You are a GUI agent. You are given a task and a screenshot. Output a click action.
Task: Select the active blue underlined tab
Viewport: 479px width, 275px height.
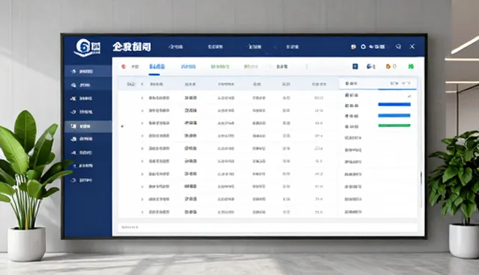click(157, 67)
